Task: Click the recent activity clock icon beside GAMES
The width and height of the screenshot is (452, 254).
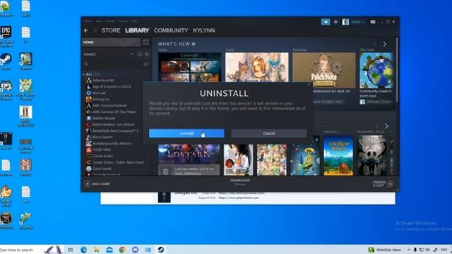Action: pyautogui.click(x=140, y=54)
